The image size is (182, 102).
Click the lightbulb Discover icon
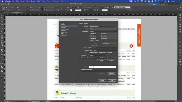[x=150, y=4]
